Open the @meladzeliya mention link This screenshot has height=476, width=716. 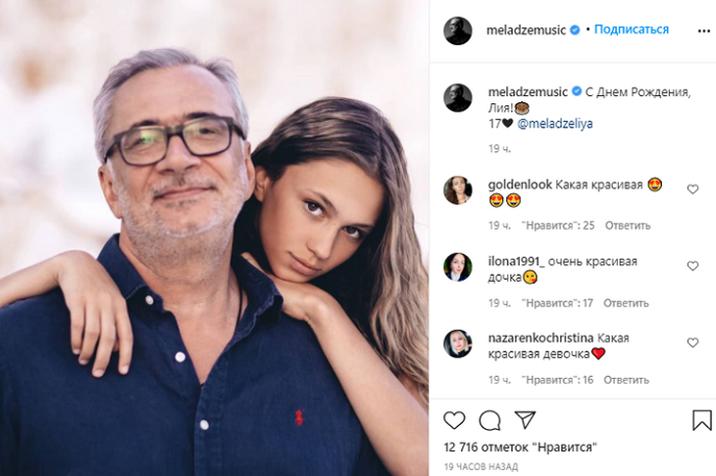[x=554, y=125]
